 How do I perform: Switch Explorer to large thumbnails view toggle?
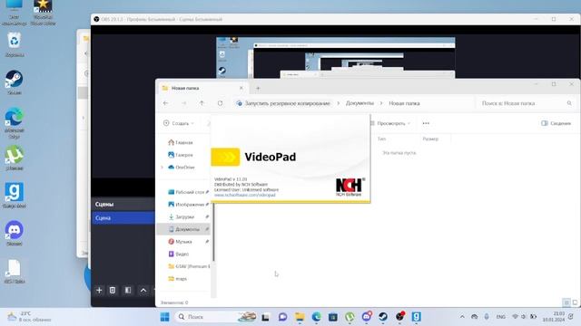tap(575, 302)
